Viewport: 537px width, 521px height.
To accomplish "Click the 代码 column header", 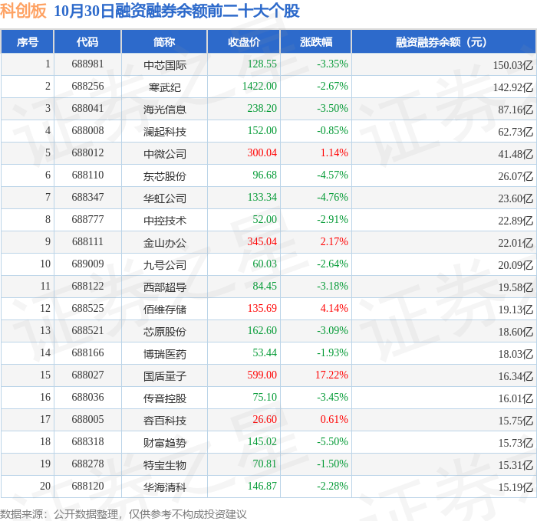I will [x=87, y=41].
